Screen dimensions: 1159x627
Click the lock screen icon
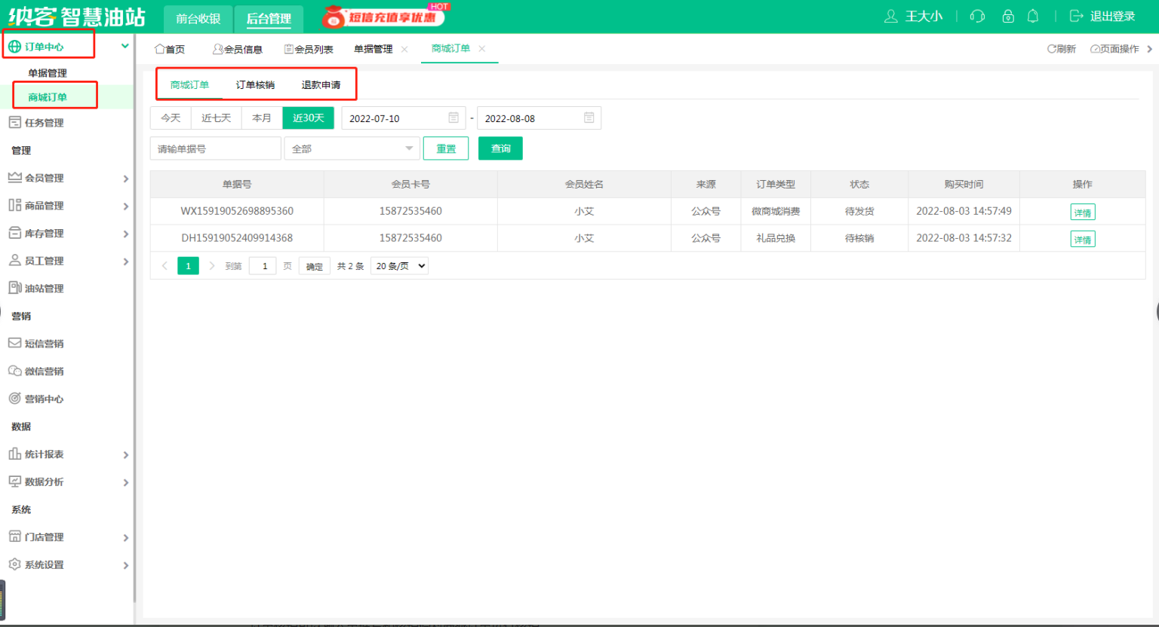tap(1008, 17)
